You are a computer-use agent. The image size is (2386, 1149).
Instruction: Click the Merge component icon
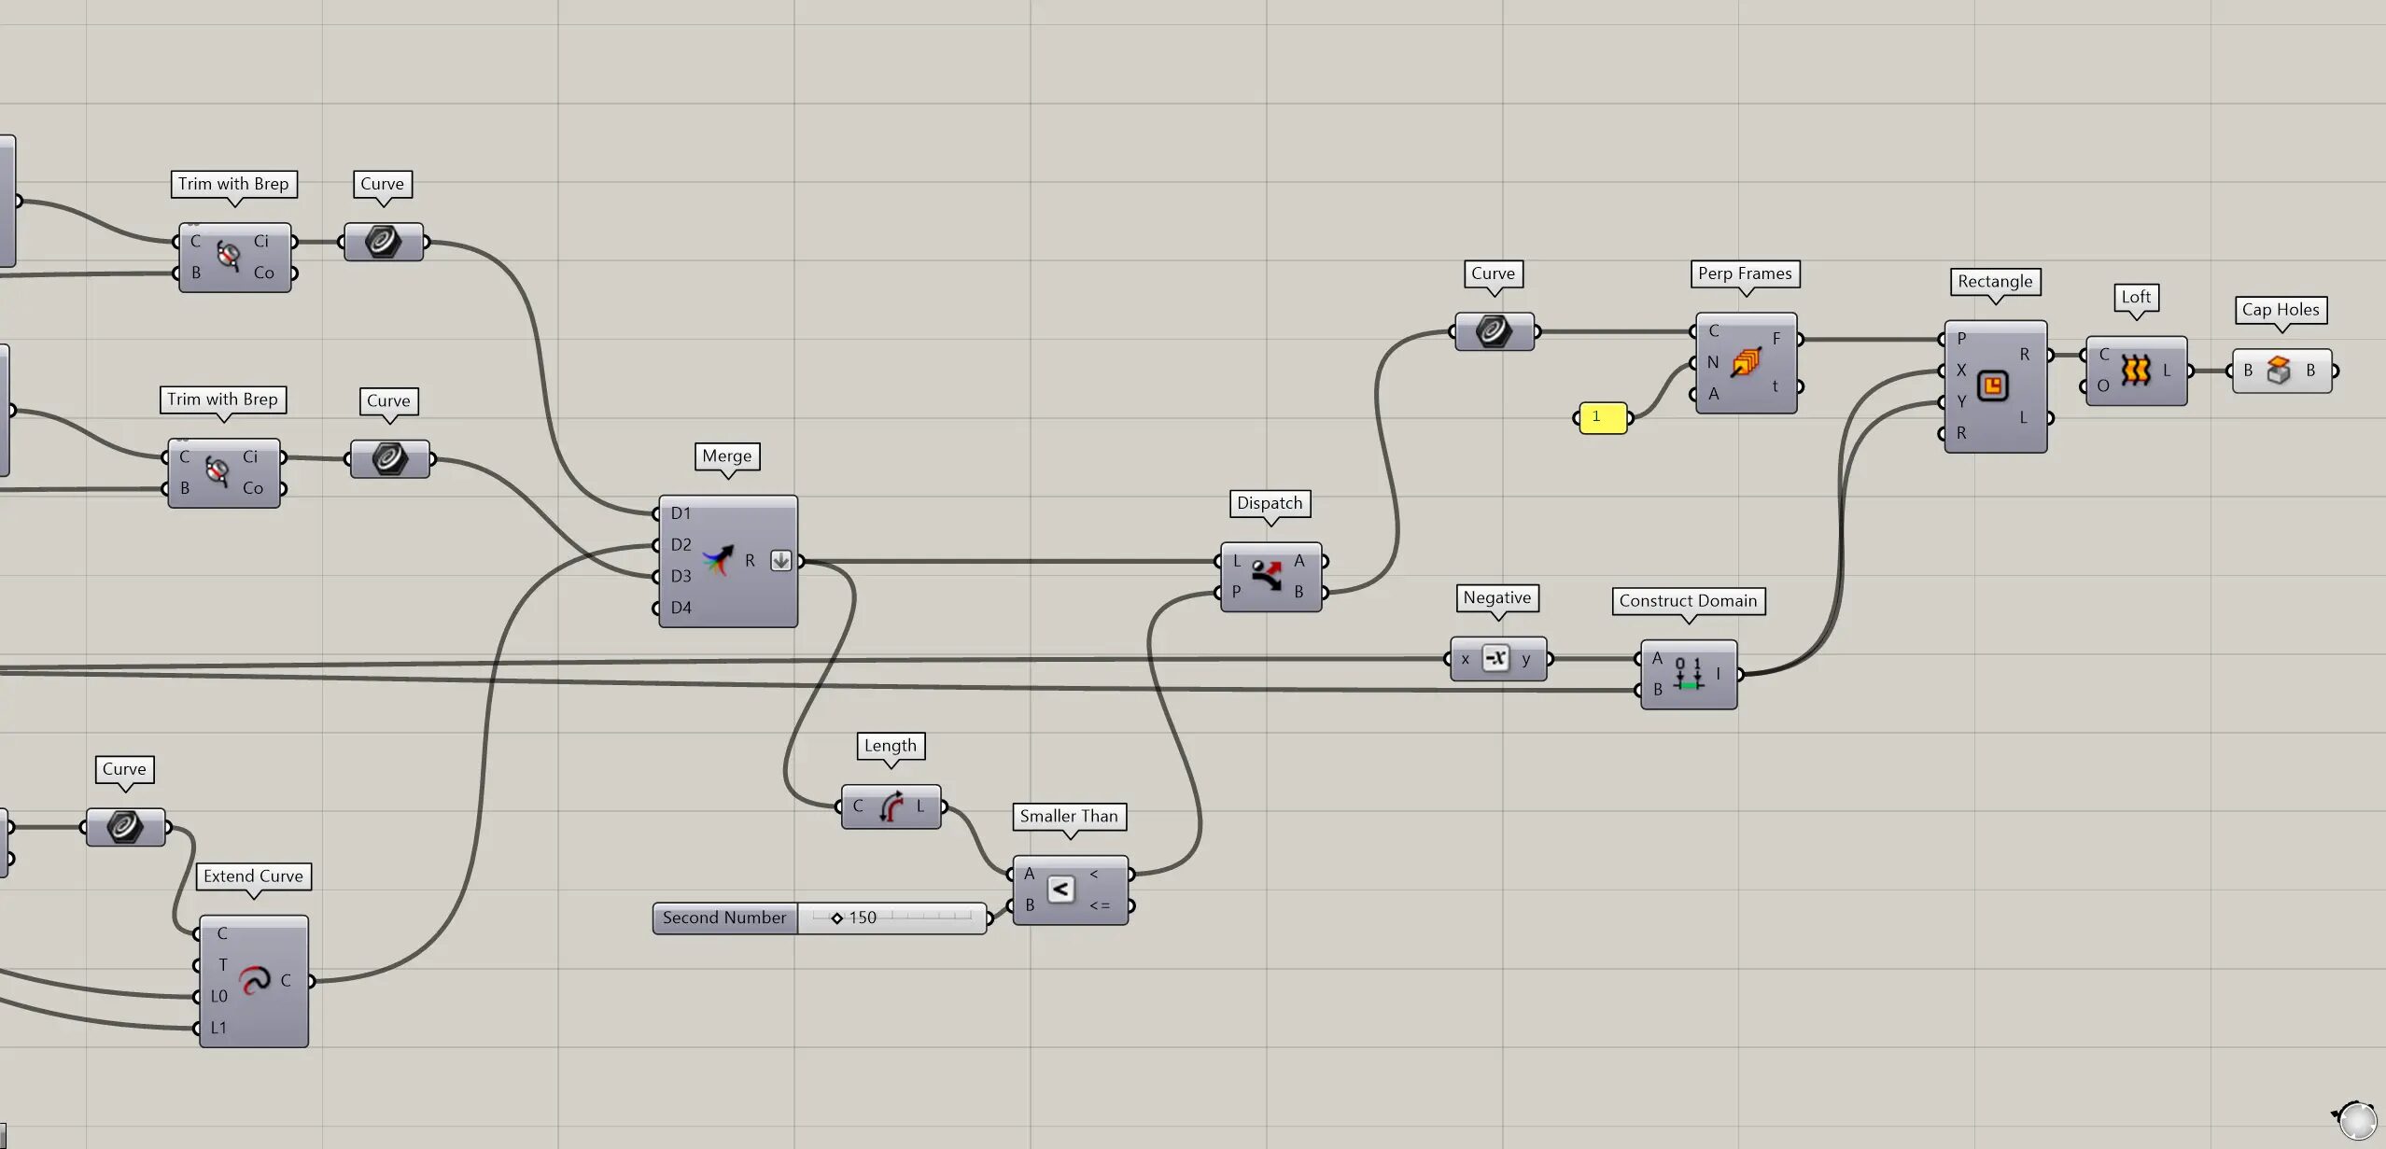tap(718, 560)
